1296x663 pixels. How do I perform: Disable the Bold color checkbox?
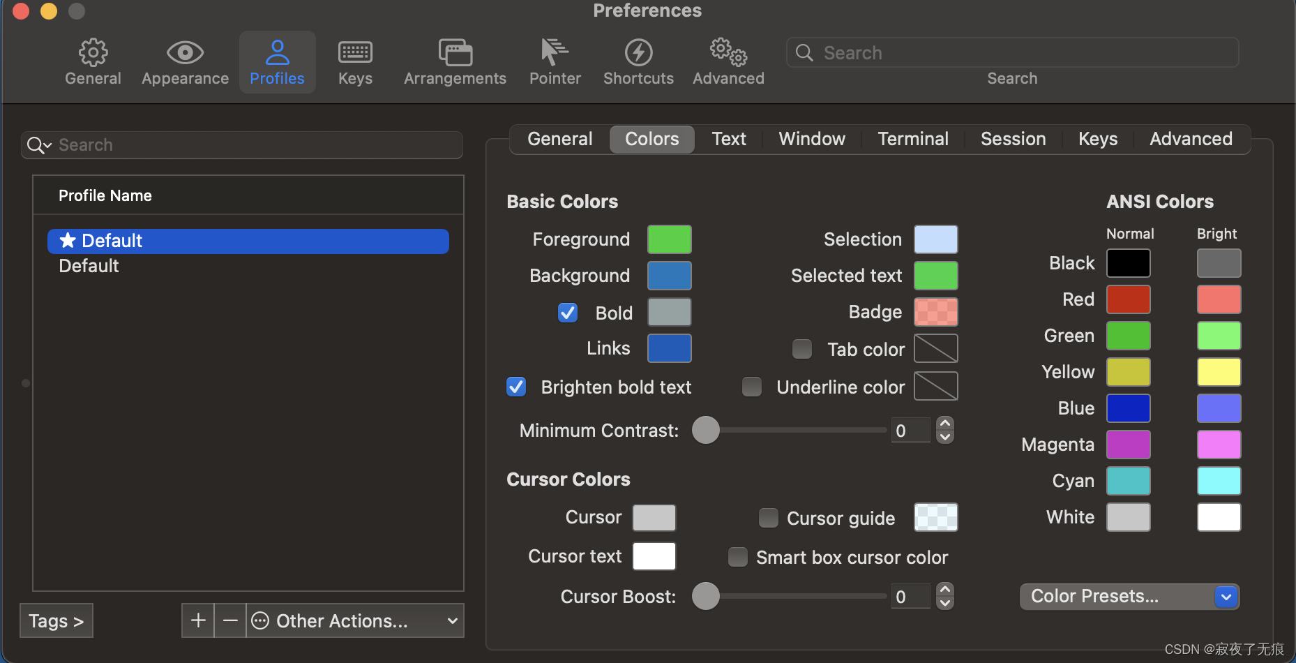click(x=567, y=313)
